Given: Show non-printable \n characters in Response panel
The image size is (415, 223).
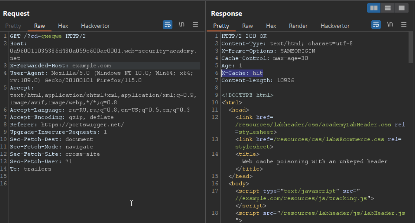Looking at the screenshot, I should pyautogui.click(x=390, y=25).
